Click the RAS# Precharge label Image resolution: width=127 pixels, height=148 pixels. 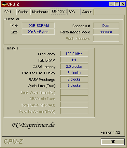pos(42,80)
